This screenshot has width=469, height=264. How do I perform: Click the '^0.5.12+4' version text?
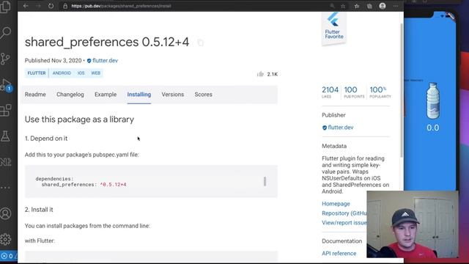point(113,184)
